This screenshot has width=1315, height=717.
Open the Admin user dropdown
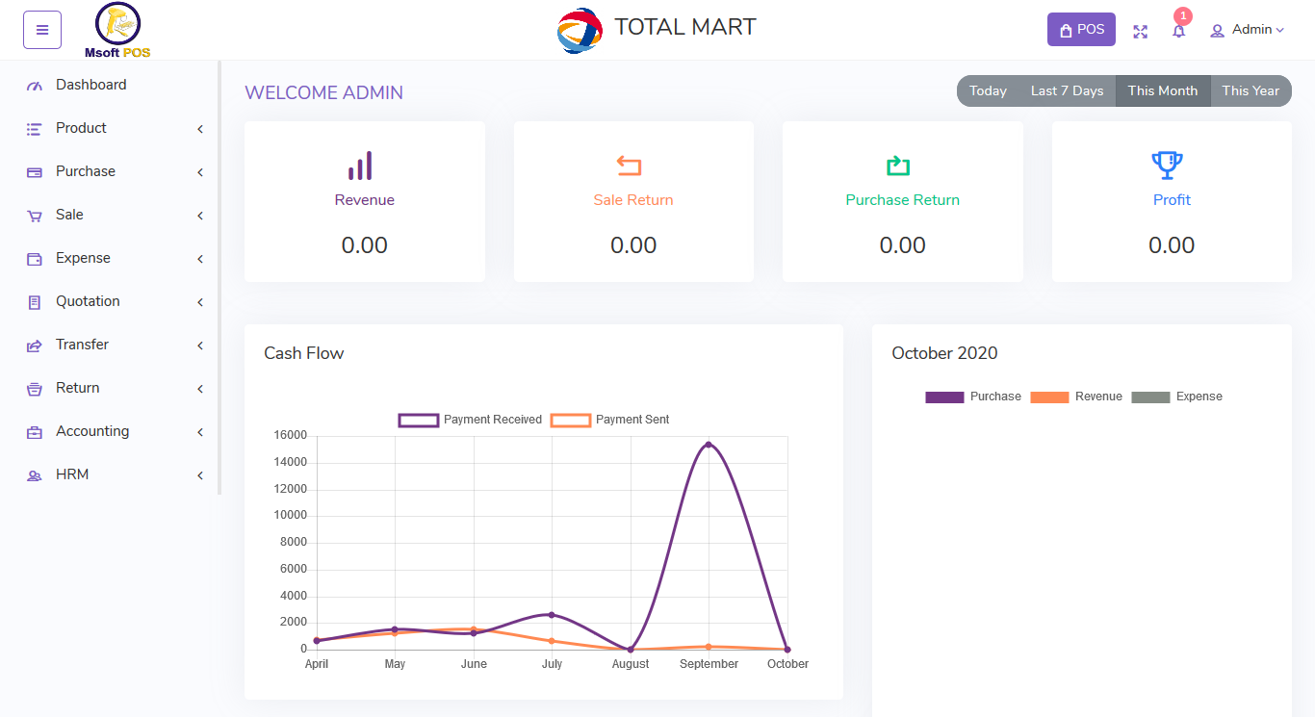coord(1248,30)
